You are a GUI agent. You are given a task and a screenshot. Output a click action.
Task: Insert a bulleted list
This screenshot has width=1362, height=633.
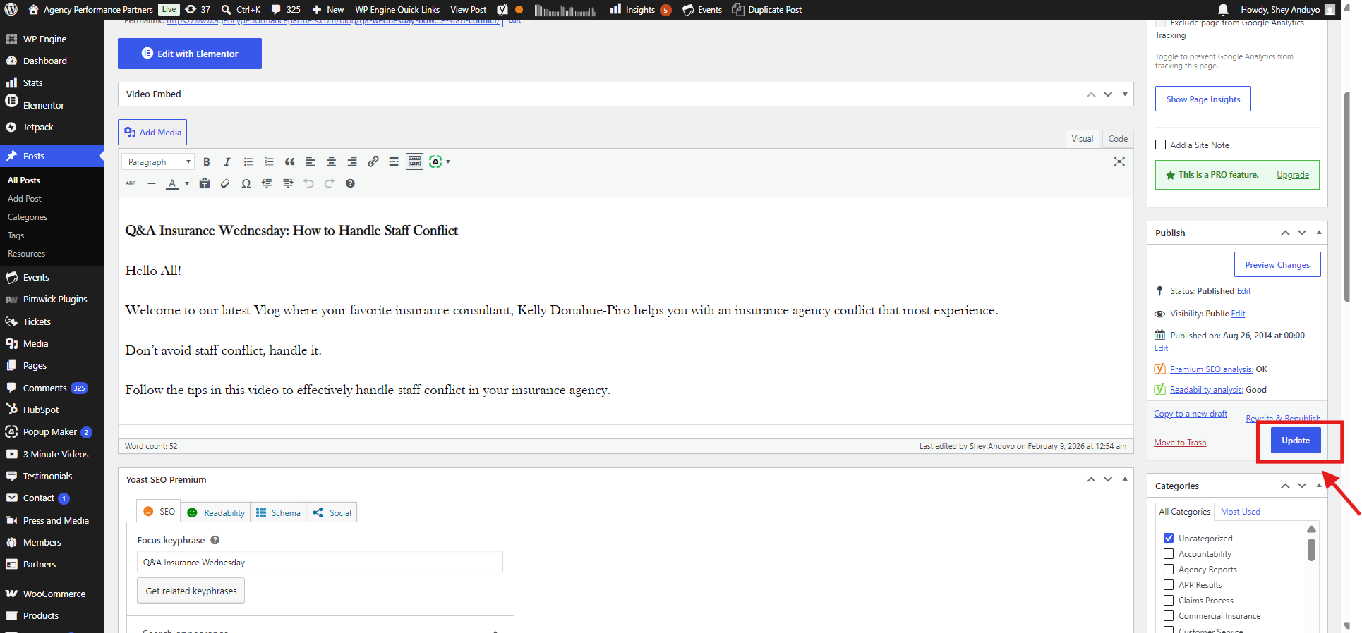[x=248, y=162]
